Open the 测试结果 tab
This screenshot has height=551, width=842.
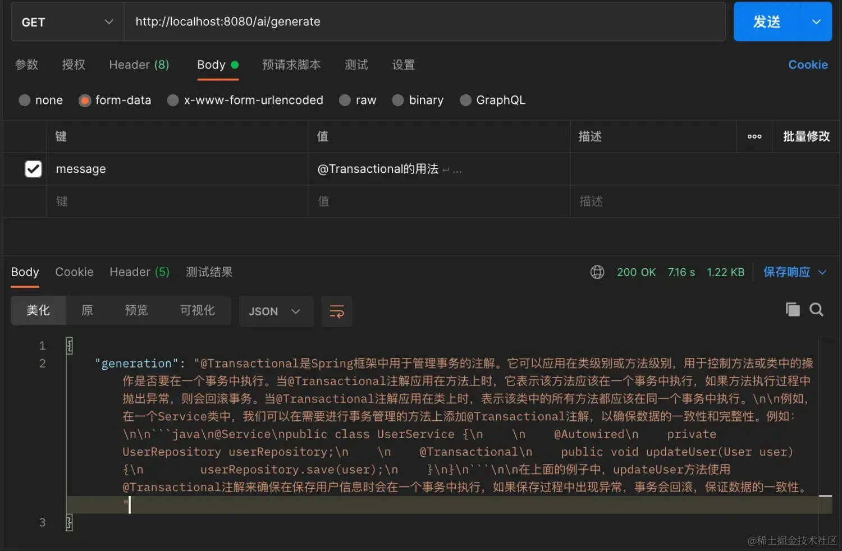click(209, 272)
